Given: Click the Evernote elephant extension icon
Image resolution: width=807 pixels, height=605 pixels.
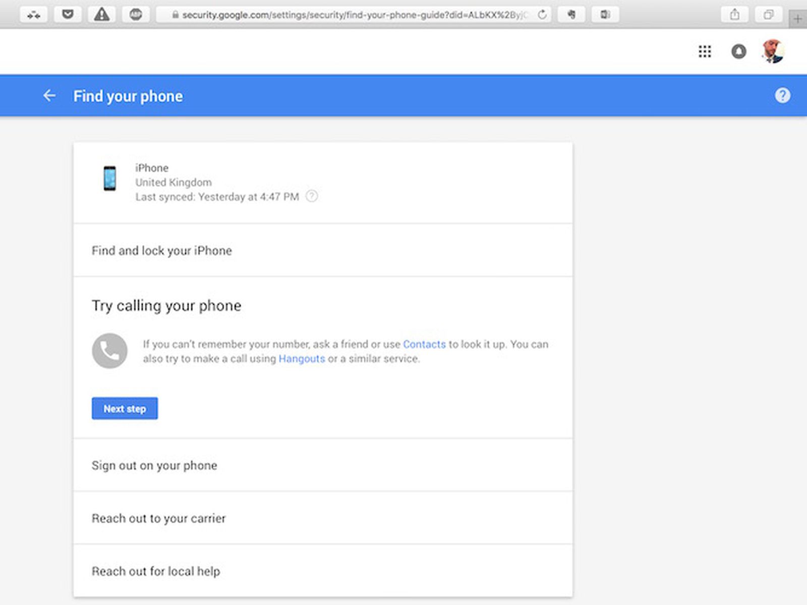Looking at the screenshot, I should pyautogui.click(x=571, y=15).
